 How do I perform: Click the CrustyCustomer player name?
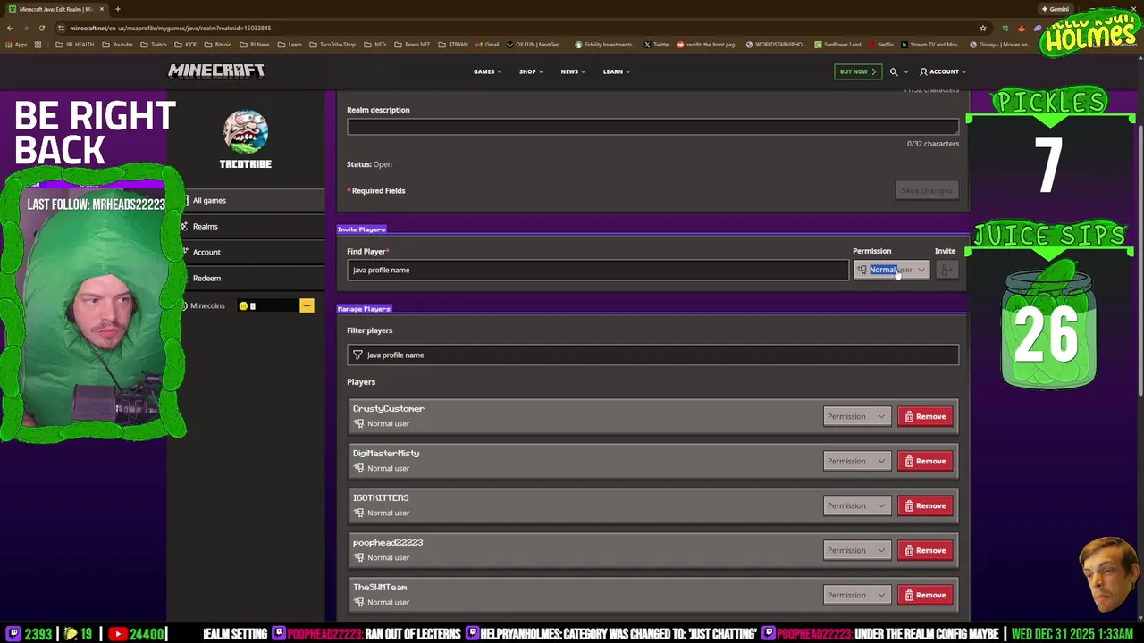click(x=389, y=409)
